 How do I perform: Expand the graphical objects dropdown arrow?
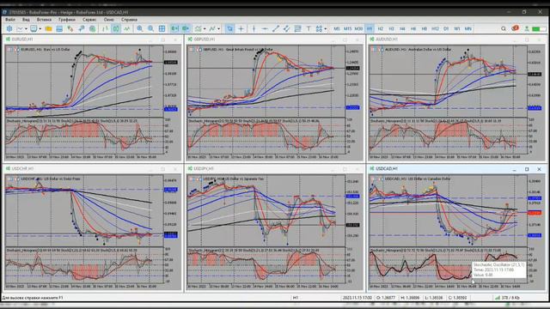(326, 28)
